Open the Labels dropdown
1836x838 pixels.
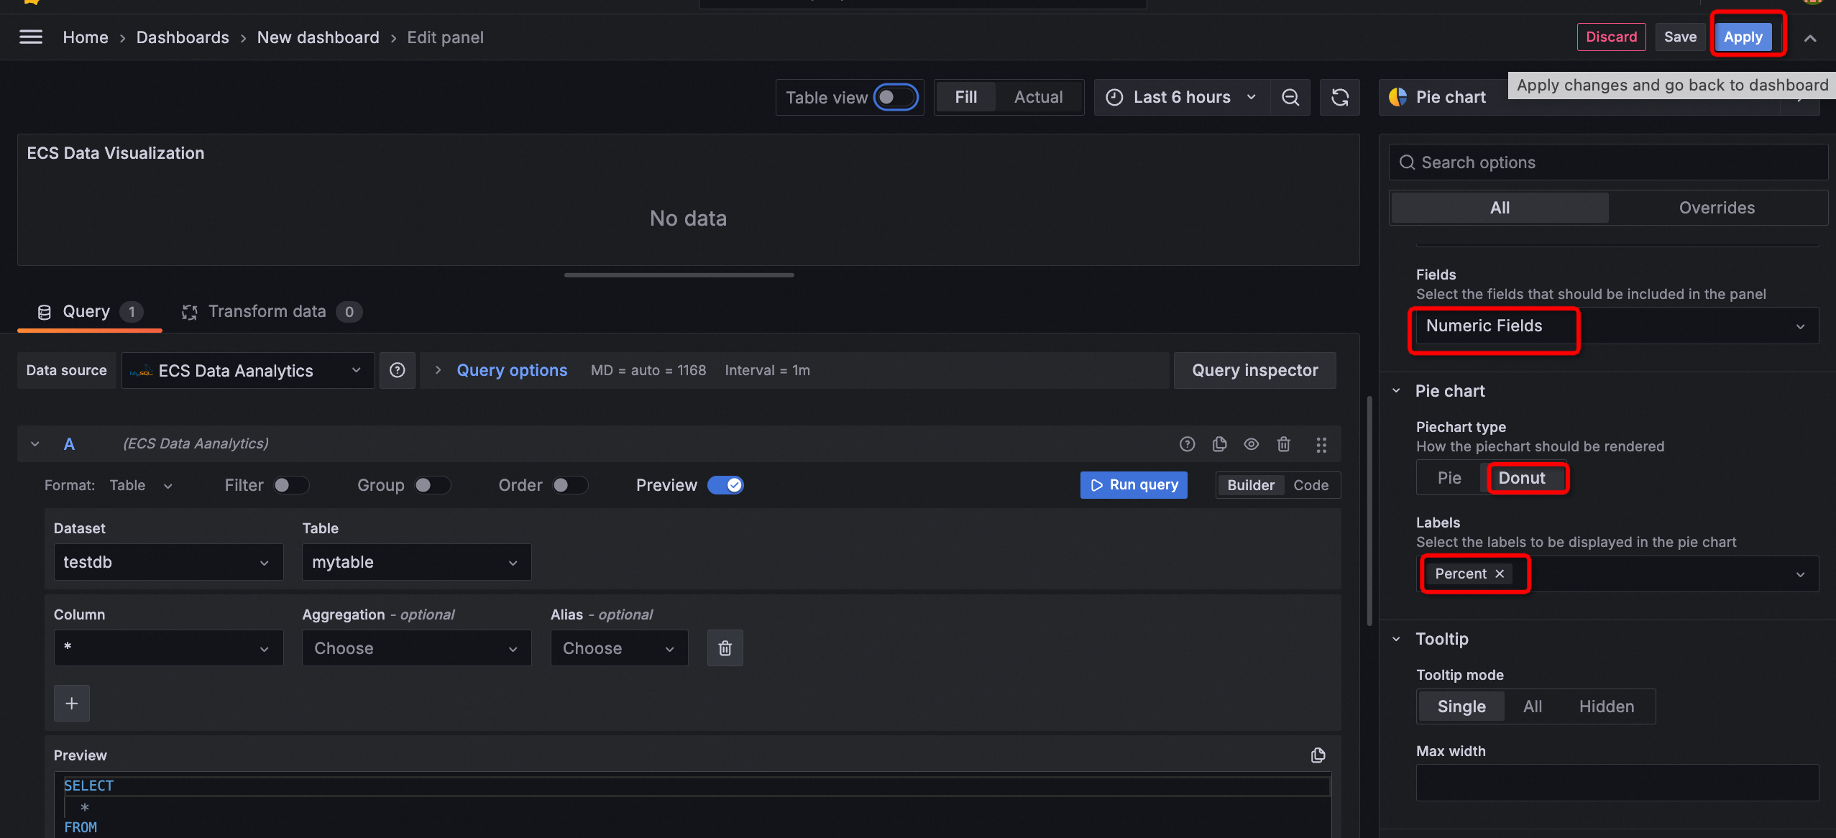pos(1617,574)
